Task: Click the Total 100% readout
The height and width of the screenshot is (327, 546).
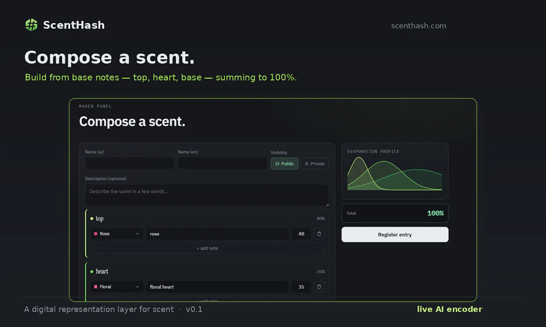Action: [395, 213]
